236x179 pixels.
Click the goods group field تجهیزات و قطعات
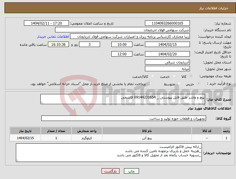124,118
